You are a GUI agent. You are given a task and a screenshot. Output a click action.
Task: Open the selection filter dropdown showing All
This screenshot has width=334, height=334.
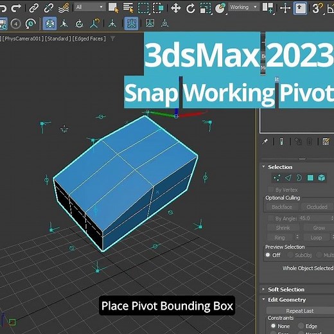[89, 7]
